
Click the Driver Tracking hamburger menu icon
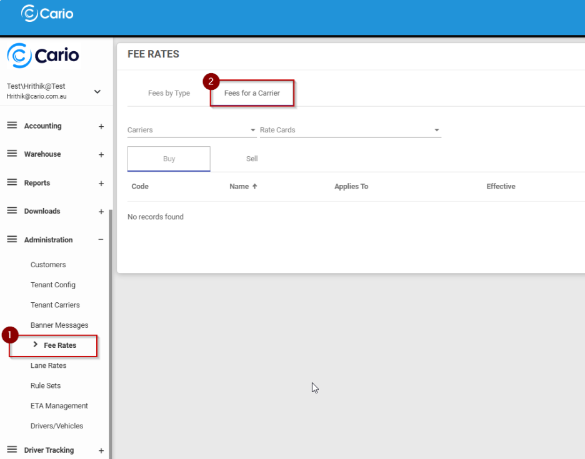click(x=12, y=450)
